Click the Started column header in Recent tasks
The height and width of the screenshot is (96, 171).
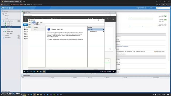107,78
